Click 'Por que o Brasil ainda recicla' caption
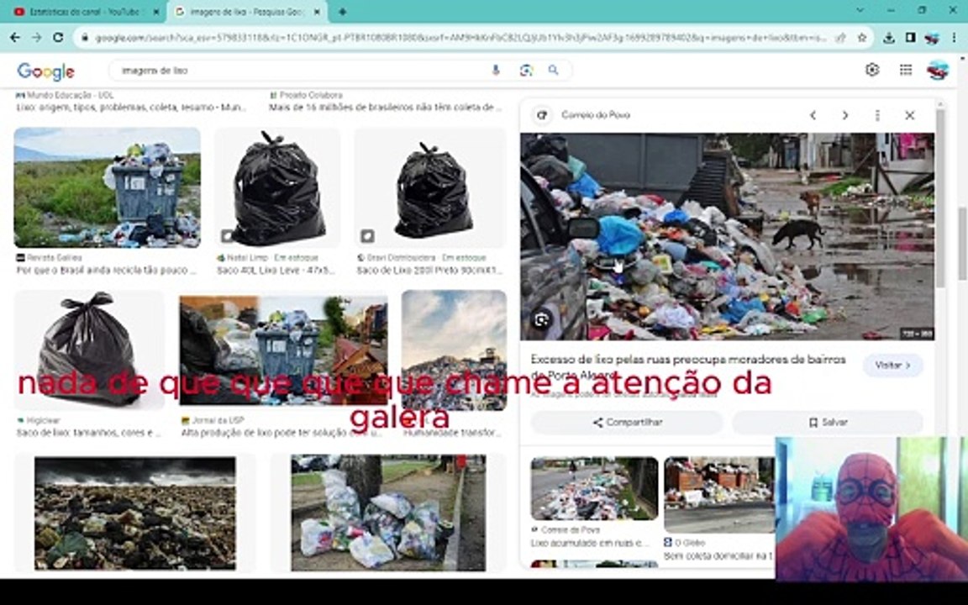This screenshot has width=968, height=605. pos(106,271)
